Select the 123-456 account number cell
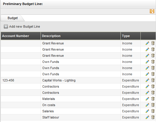This screenshot has width=156, height=122. [21, 80]
